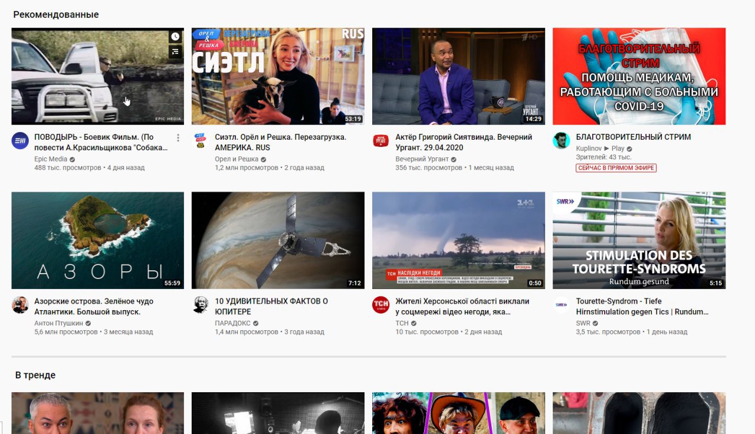755x434 pixels.
Task: Open trending thumbnail with three costumed men
Action: (458, 413)
